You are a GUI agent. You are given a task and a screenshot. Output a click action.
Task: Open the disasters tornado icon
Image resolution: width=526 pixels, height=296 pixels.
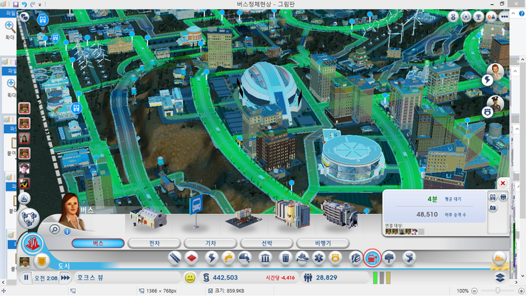point(409,258)
